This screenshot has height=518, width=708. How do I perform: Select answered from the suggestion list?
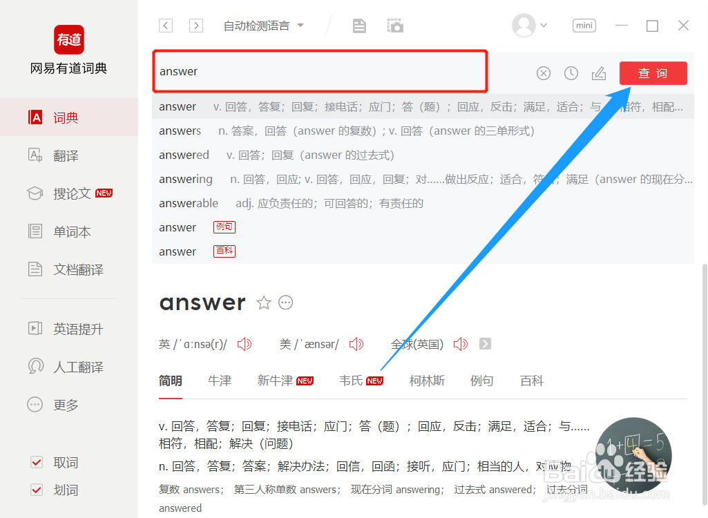click(x=184, y=155)
